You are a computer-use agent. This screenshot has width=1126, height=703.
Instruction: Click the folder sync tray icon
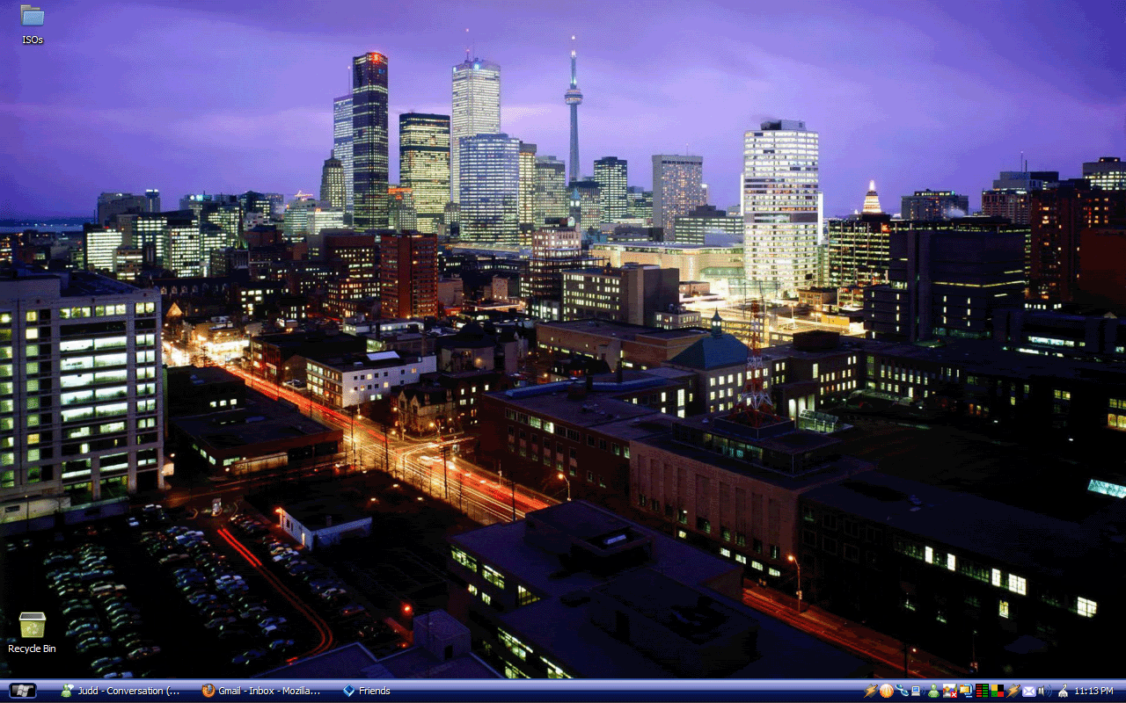(x=966, y=691)
